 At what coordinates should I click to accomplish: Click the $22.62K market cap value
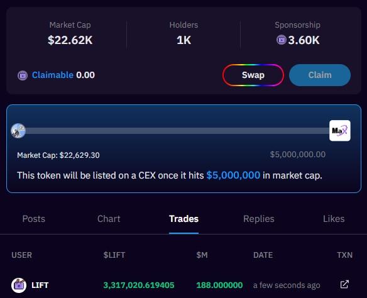[x=70, y=40]
